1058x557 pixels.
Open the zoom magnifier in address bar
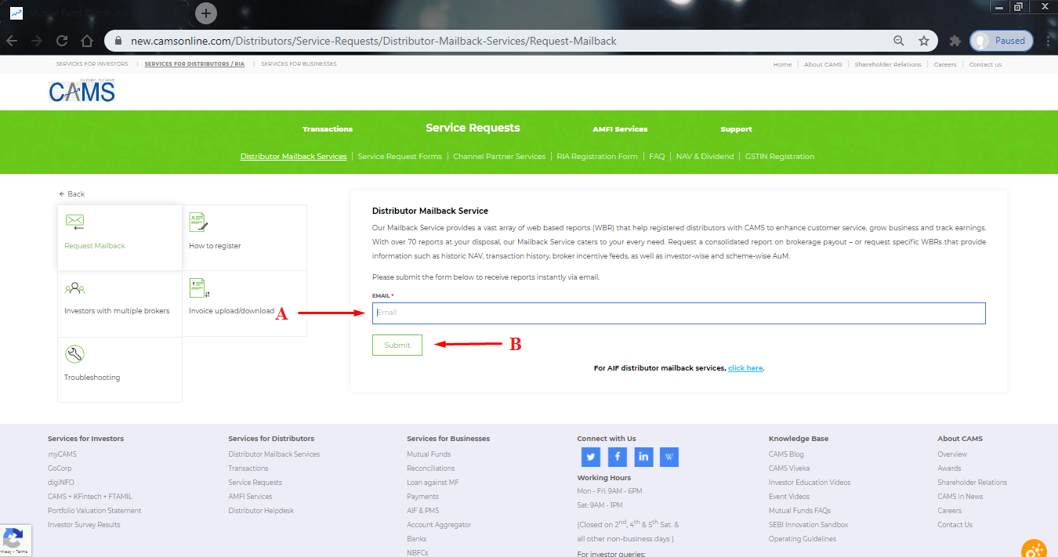899,41
